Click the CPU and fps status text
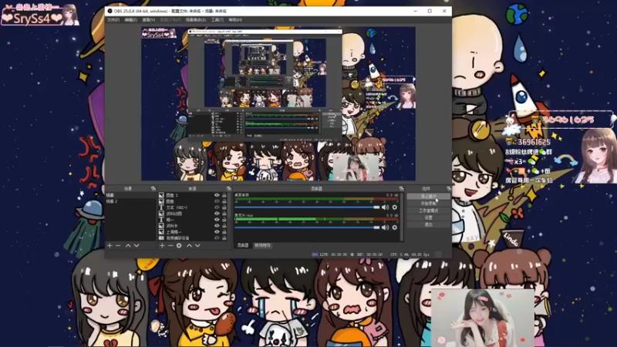This screenshot has width=617, height=347. [x=410, y=254]
